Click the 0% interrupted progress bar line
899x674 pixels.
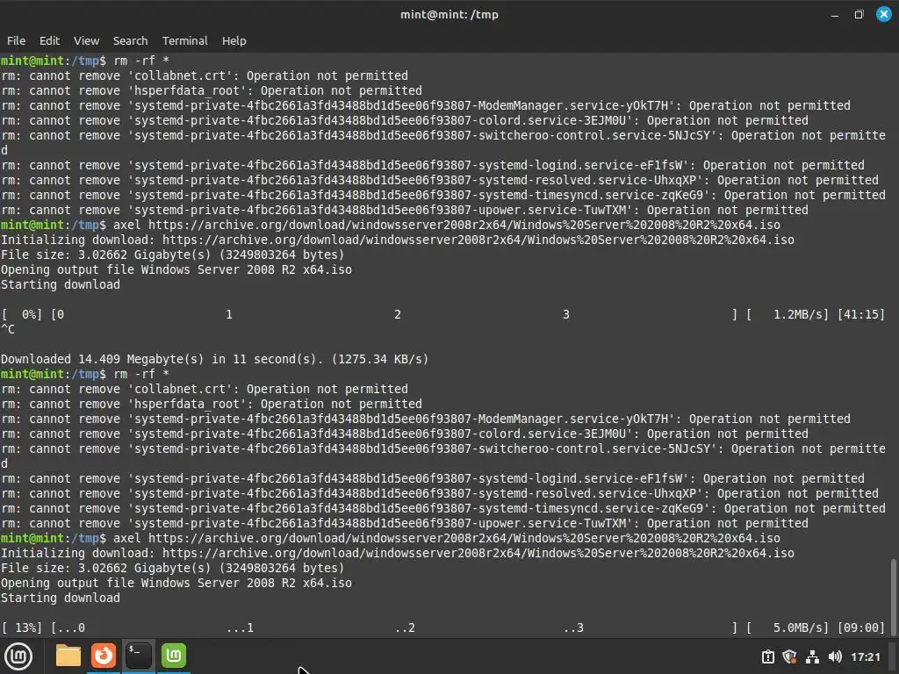tap(442, 314)
